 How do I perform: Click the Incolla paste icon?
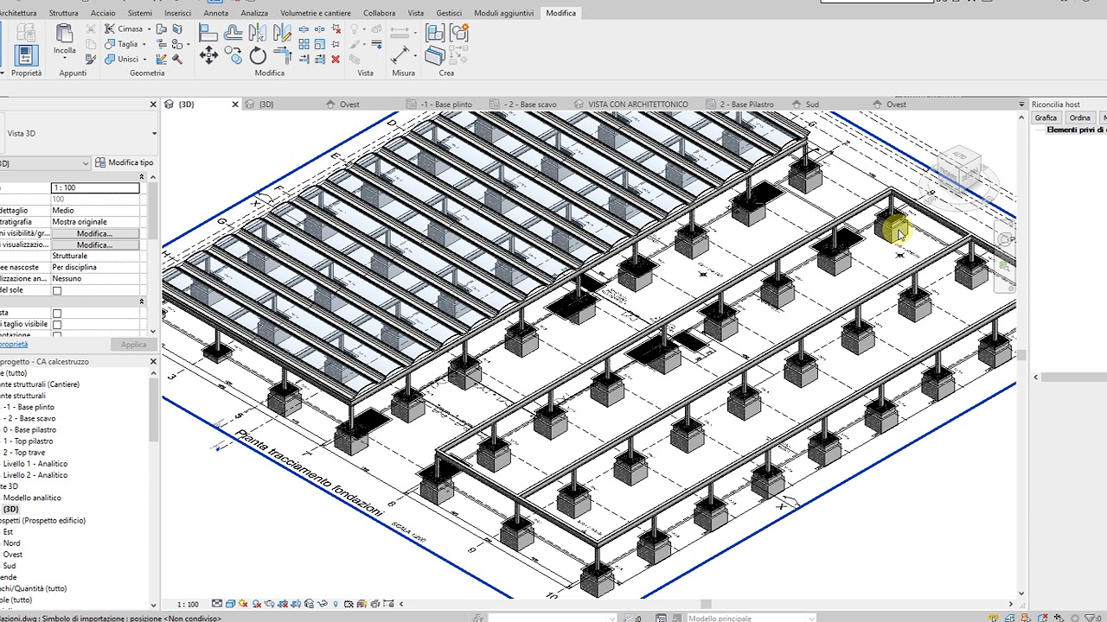[64, 34]
